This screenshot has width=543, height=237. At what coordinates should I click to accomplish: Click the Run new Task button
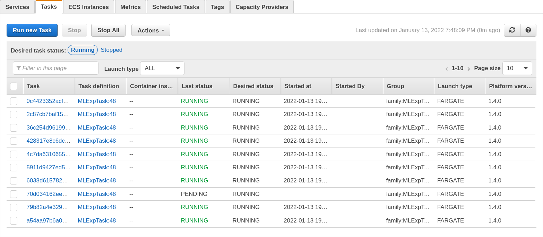point(32,30)
